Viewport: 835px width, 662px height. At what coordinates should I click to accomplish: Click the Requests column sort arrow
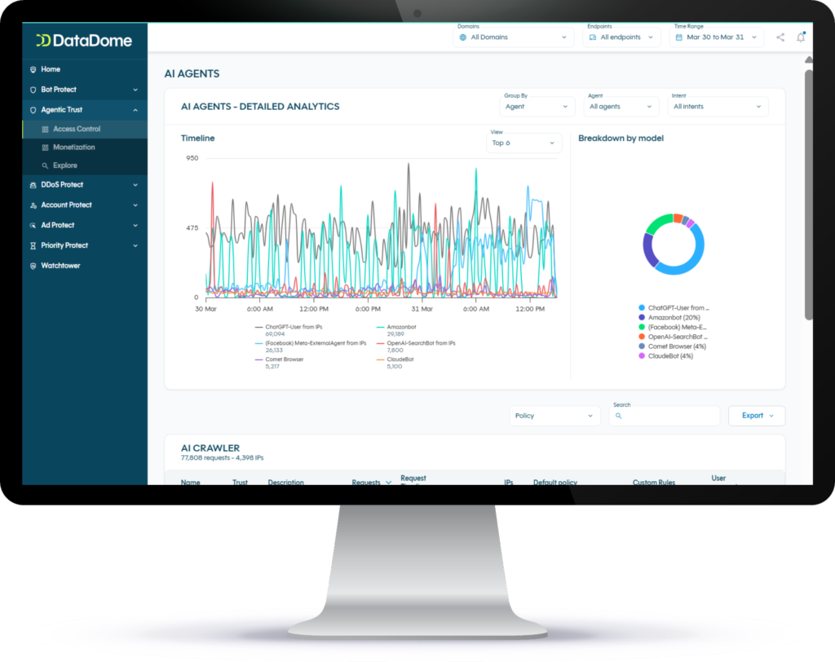coord(388,483)
